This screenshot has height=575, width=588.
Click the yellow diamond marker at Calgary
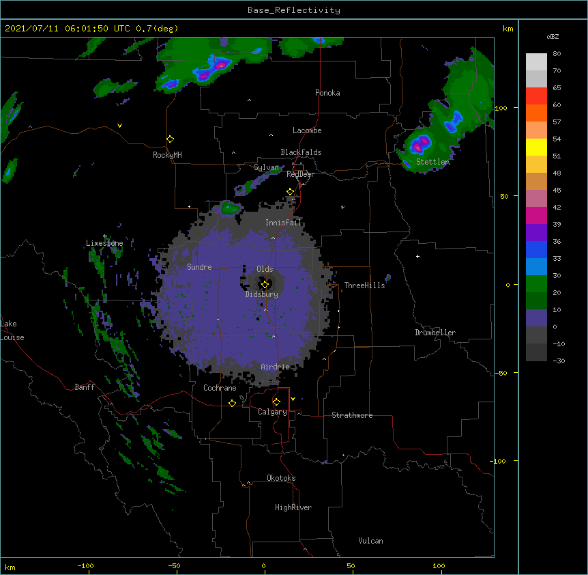(276, 402)
